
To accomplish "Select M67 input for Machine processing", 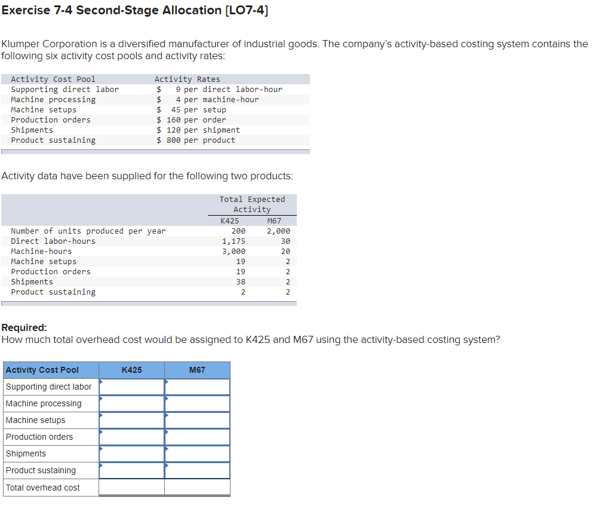I will pyautogui.click(x=197, y=403).
